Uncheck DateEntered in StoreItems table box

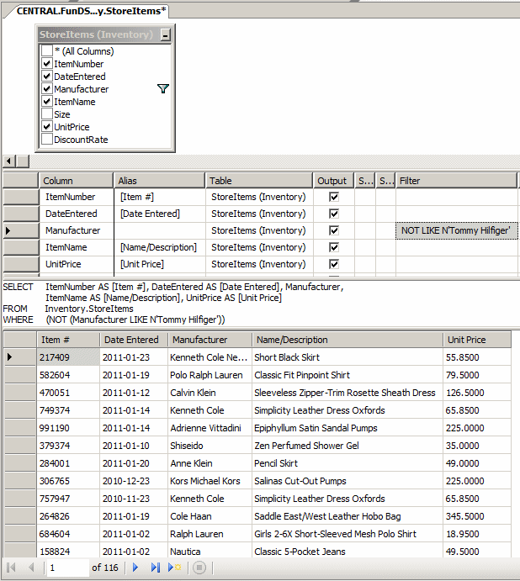[x=47, y=76]
